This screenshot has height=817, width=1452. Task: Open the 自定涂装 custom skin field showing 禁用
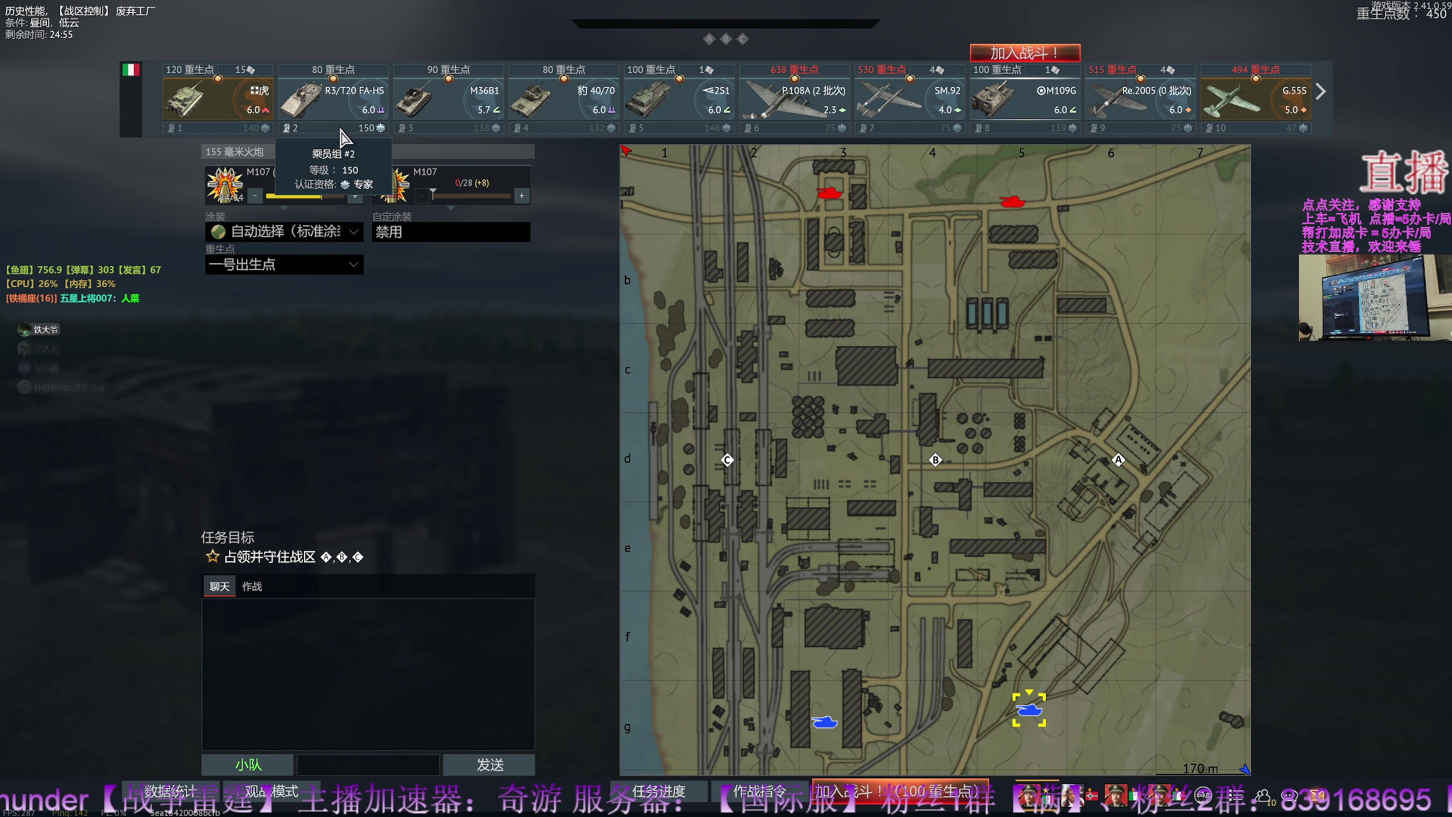[x=451, y=231]
